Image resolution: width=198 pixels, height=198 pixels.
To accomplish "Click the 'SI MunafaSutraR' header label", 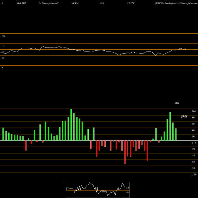I will (49, 3).
